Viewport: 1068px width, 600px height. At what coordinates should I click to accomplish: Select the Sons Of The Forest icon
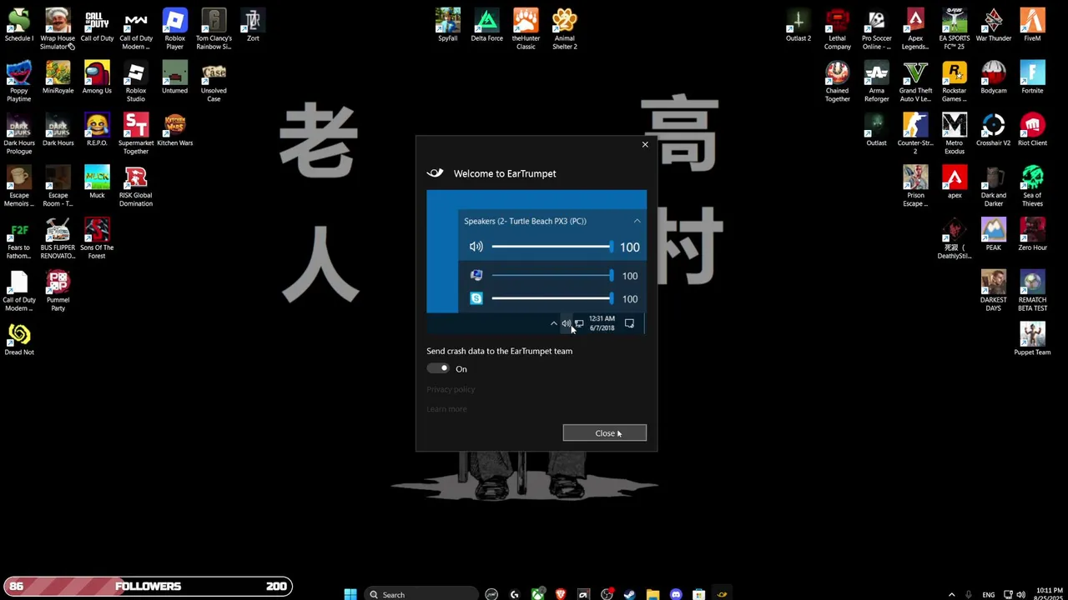(97, 239)
